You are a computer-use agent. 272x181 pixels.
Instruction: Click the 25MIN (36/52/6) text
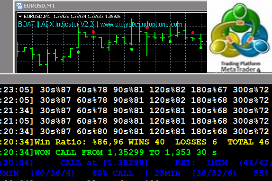pos(196,173)
